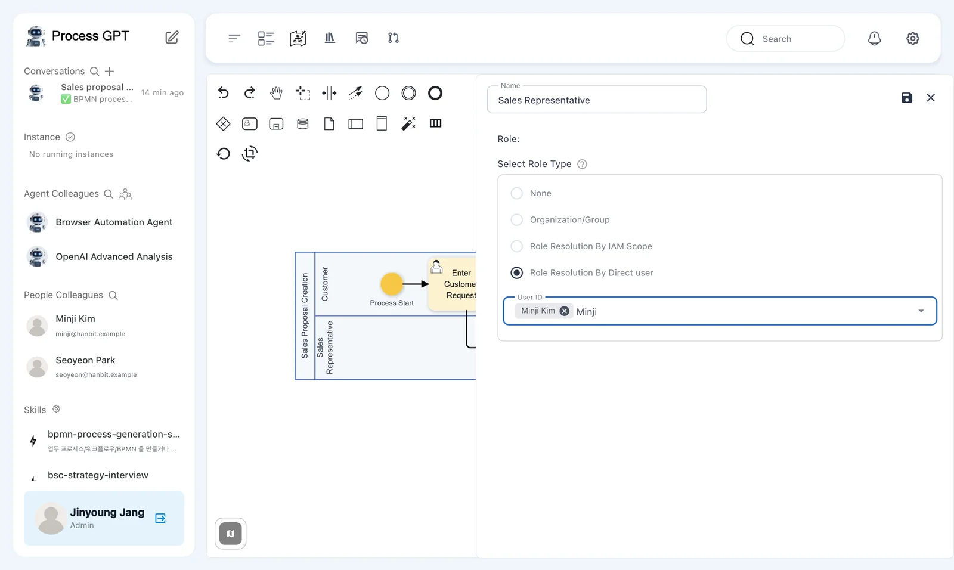
Task: Close the role properties panel
Action: coord(931,98)
